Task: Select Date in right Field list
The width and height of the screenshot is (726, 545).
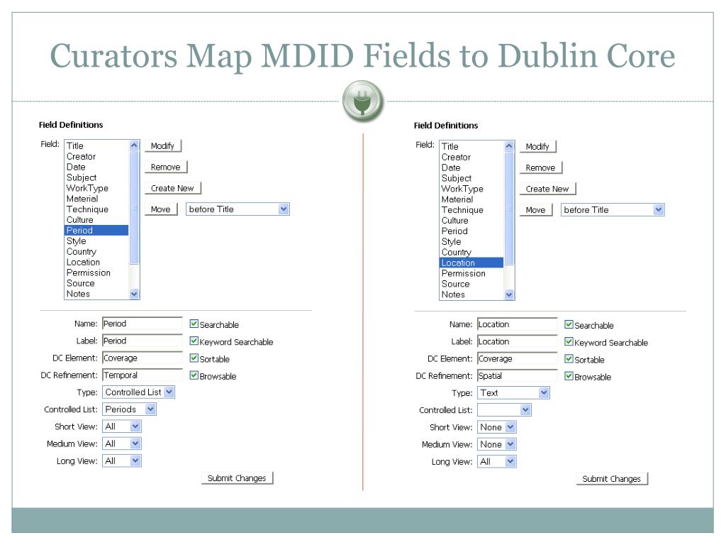Action: tap(471, 167)
